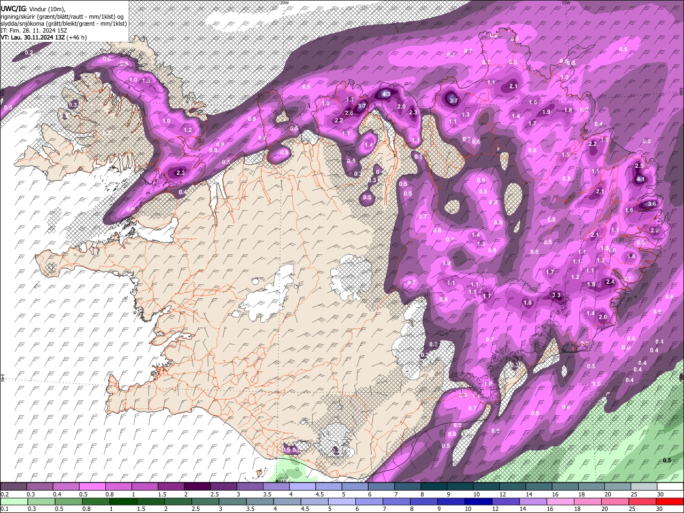
Task: Click the 'slydda/snjókoma' line in the header
Action: click(64, 24)
